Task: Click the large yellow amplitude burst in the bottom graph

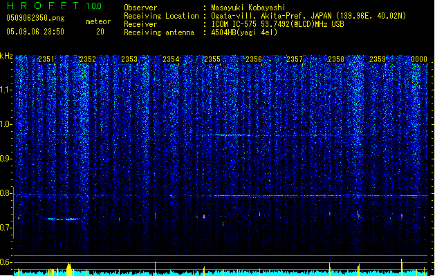Action: click(x=69, y=270)
